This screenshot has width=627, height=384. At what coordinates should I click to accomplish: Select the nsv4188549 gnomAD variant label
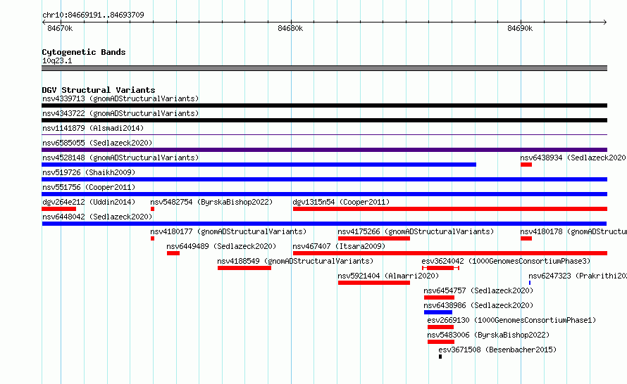(x=295, y=261)
